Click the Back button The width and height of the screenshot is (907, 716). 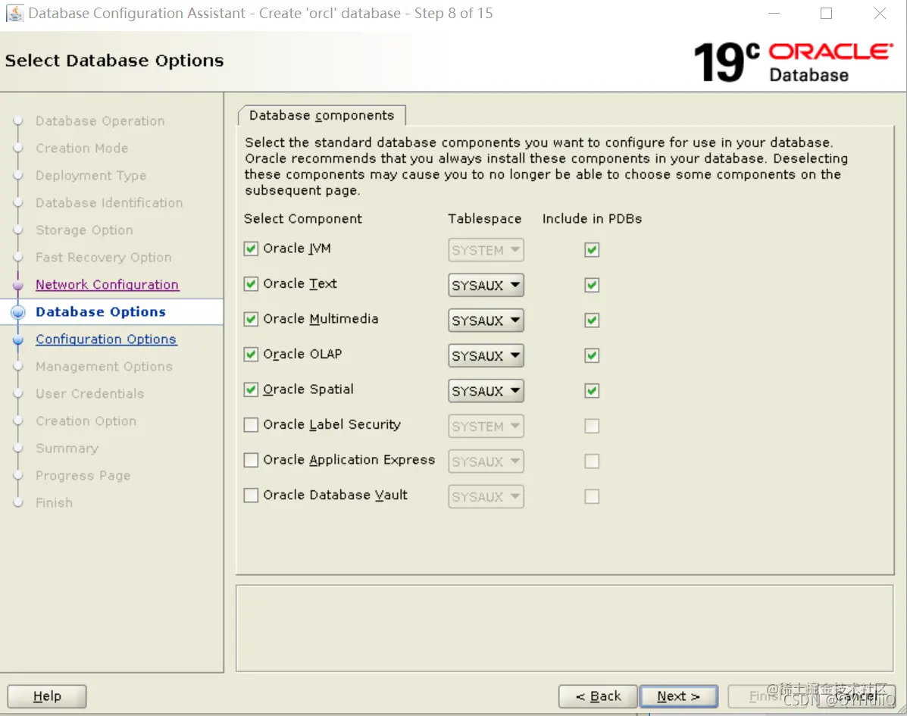[x=598, y=696]
